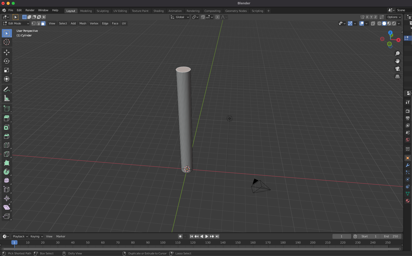Select the Bevel tool
Image resolution: width=412 pixels, height=256 pixels.
pos(7,136)
